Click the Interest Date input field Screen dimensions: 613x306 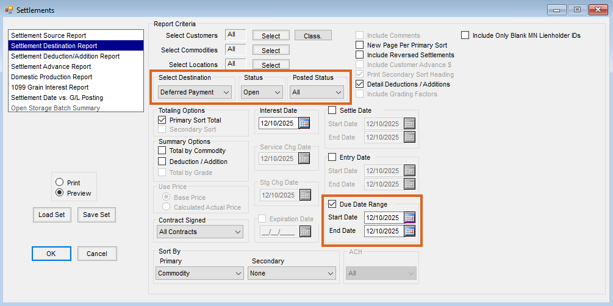pyautogui.click(x=279, y=123)
